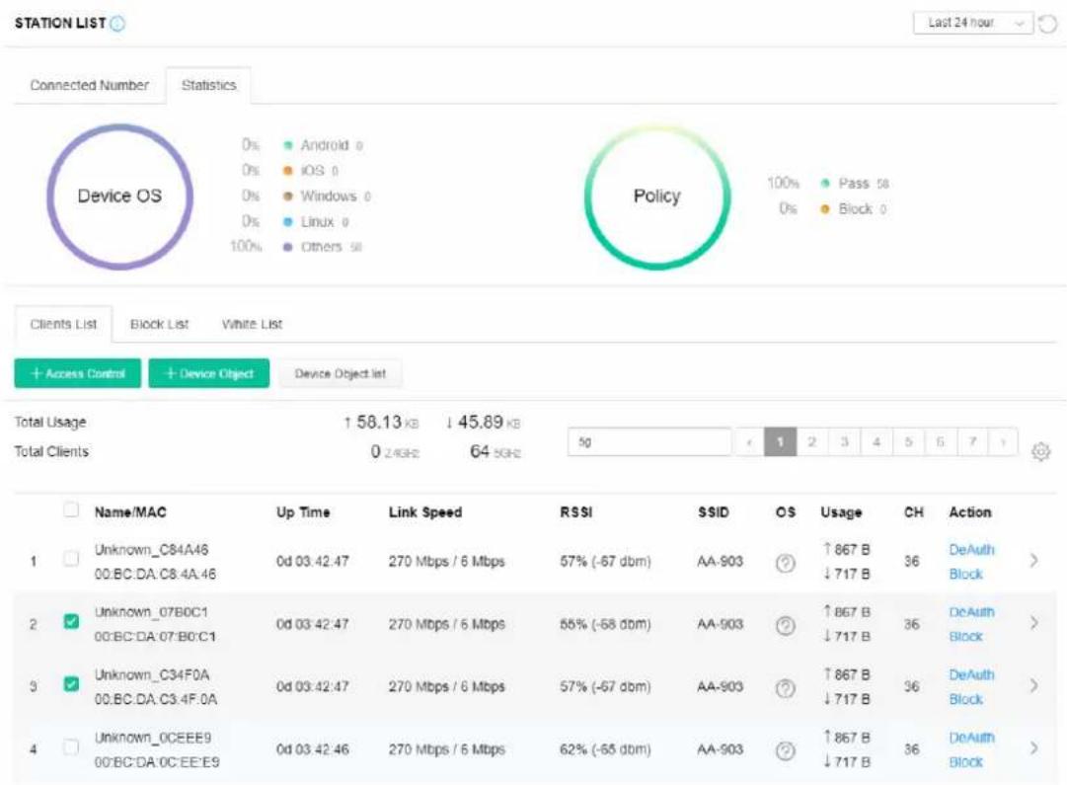1067x785 pixels.
Task: Toggle the select-all header checkbox
Action: tap(71, 510)
